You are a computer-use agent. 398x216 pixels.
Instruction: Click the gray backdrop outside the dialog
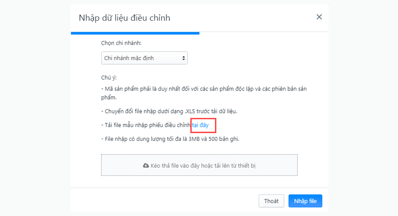coord(35,108)
